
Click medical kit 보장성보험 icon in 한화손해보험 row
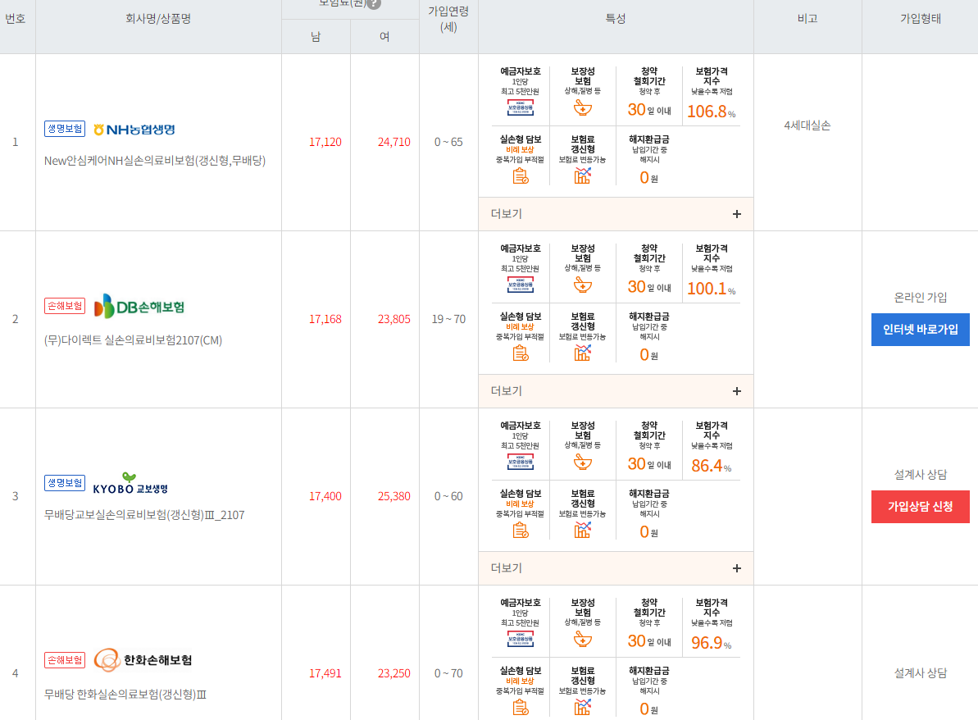(583, 640)
